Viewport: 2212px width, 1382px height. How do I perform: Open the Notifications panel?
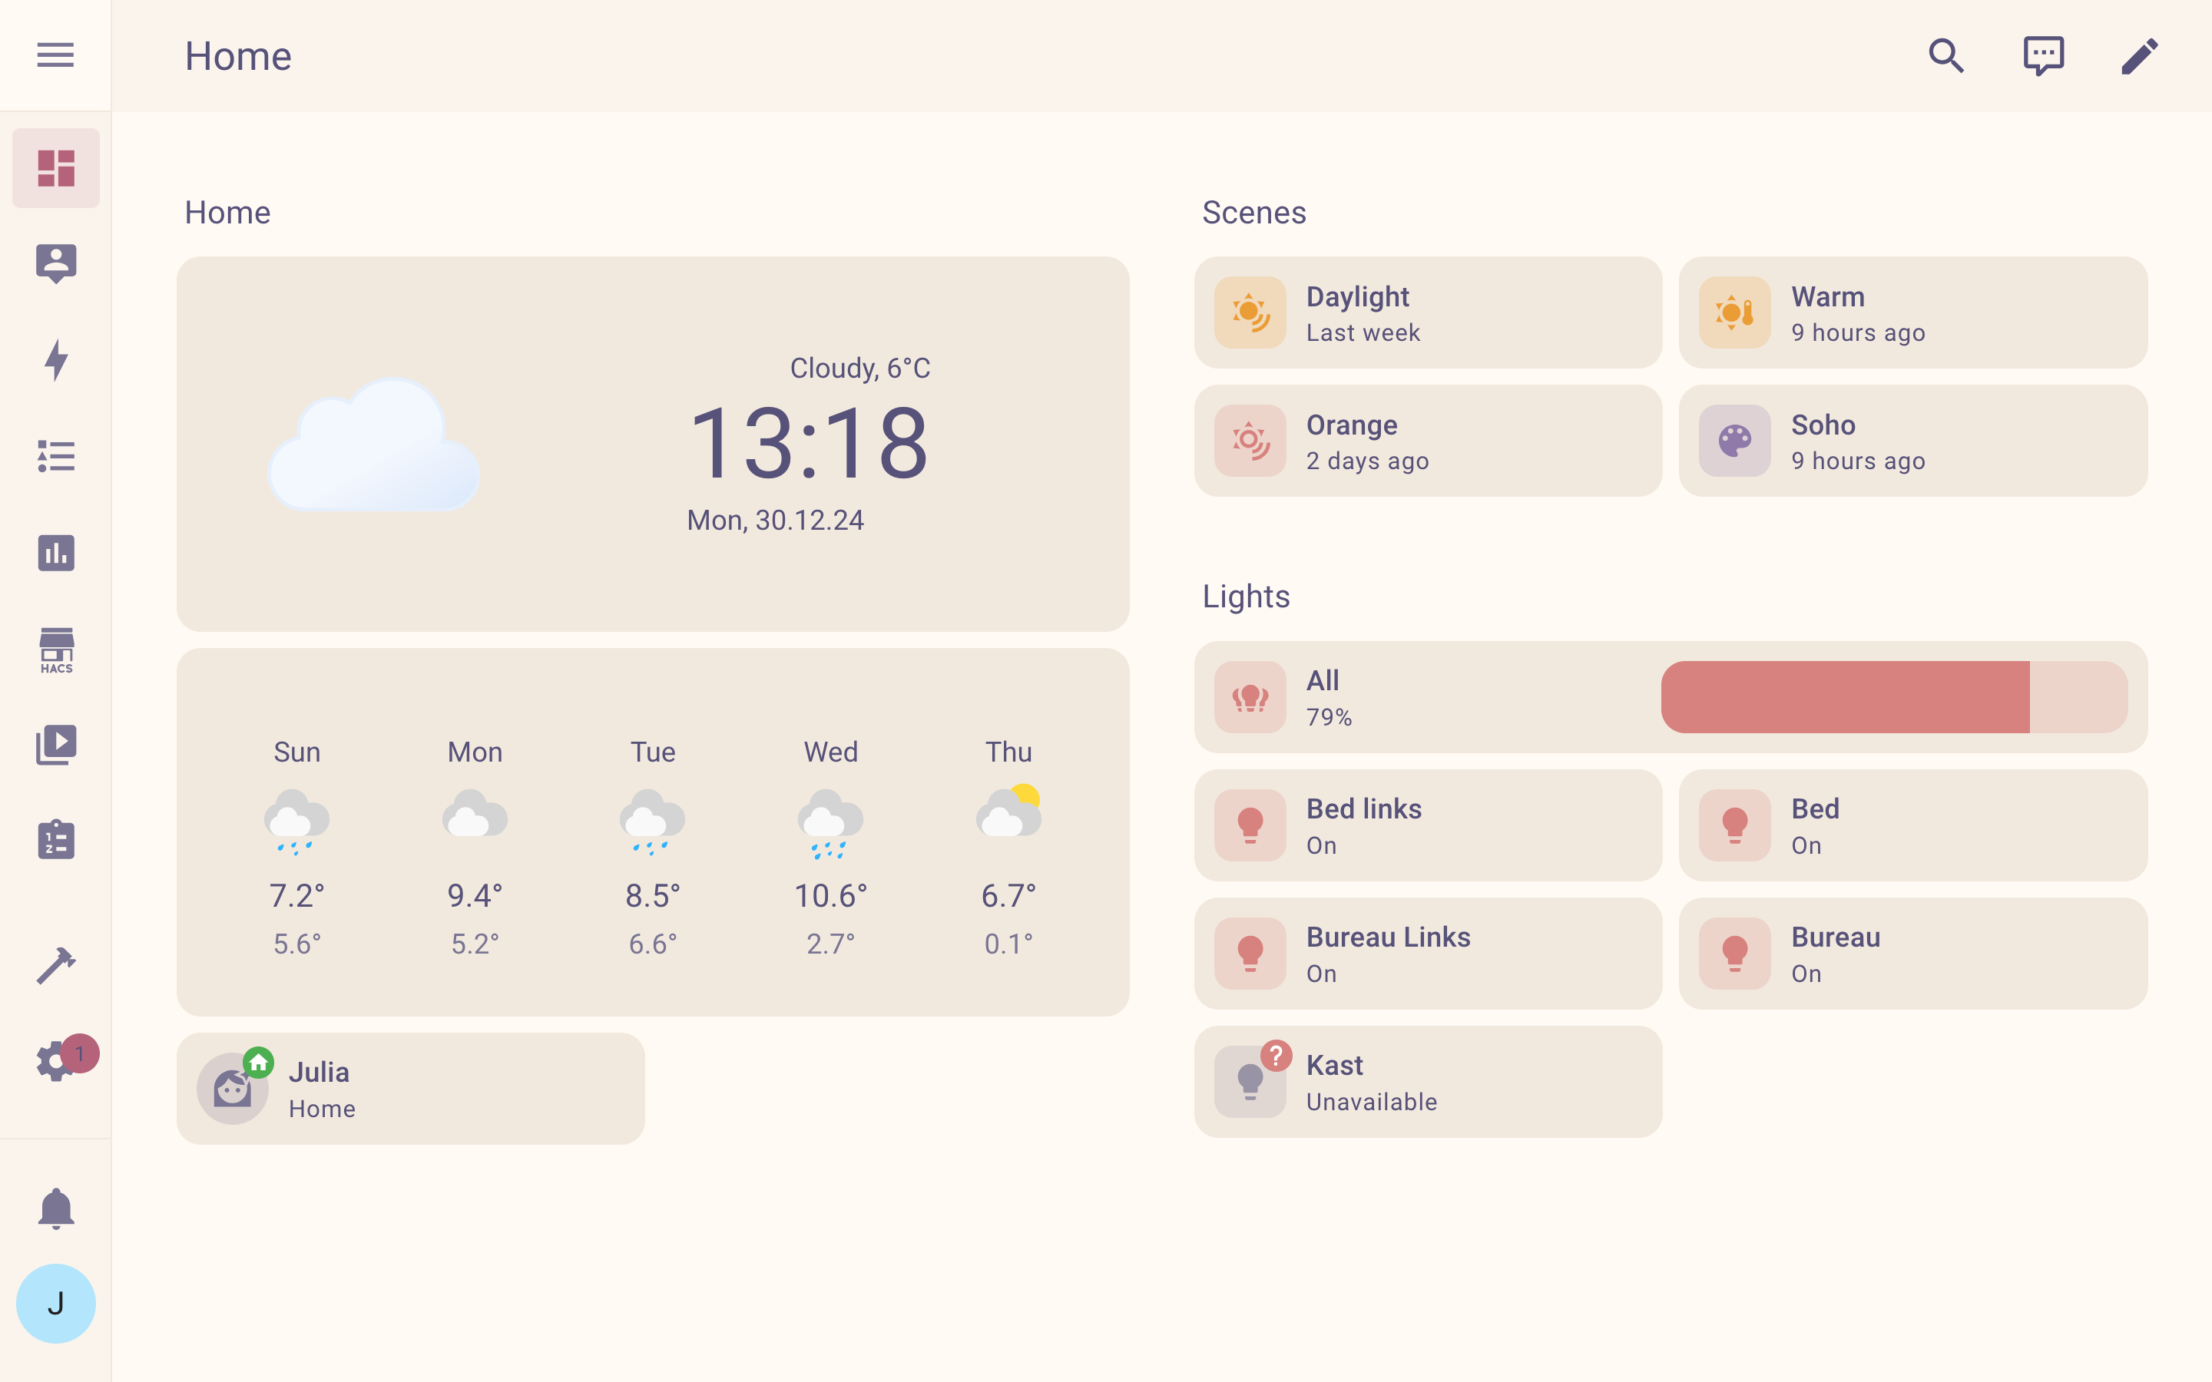pos(56,1208)
